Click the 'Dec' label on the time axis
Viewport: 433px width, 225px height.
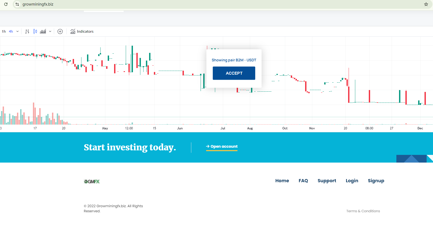(x=420, y=128)
